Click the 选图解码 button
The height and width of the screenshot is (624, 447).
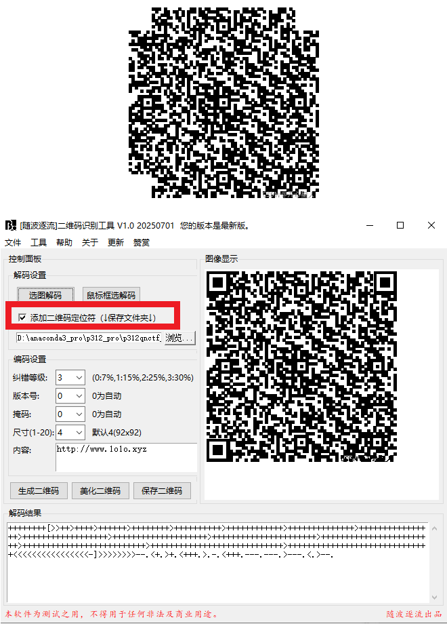tap(45, 295)
